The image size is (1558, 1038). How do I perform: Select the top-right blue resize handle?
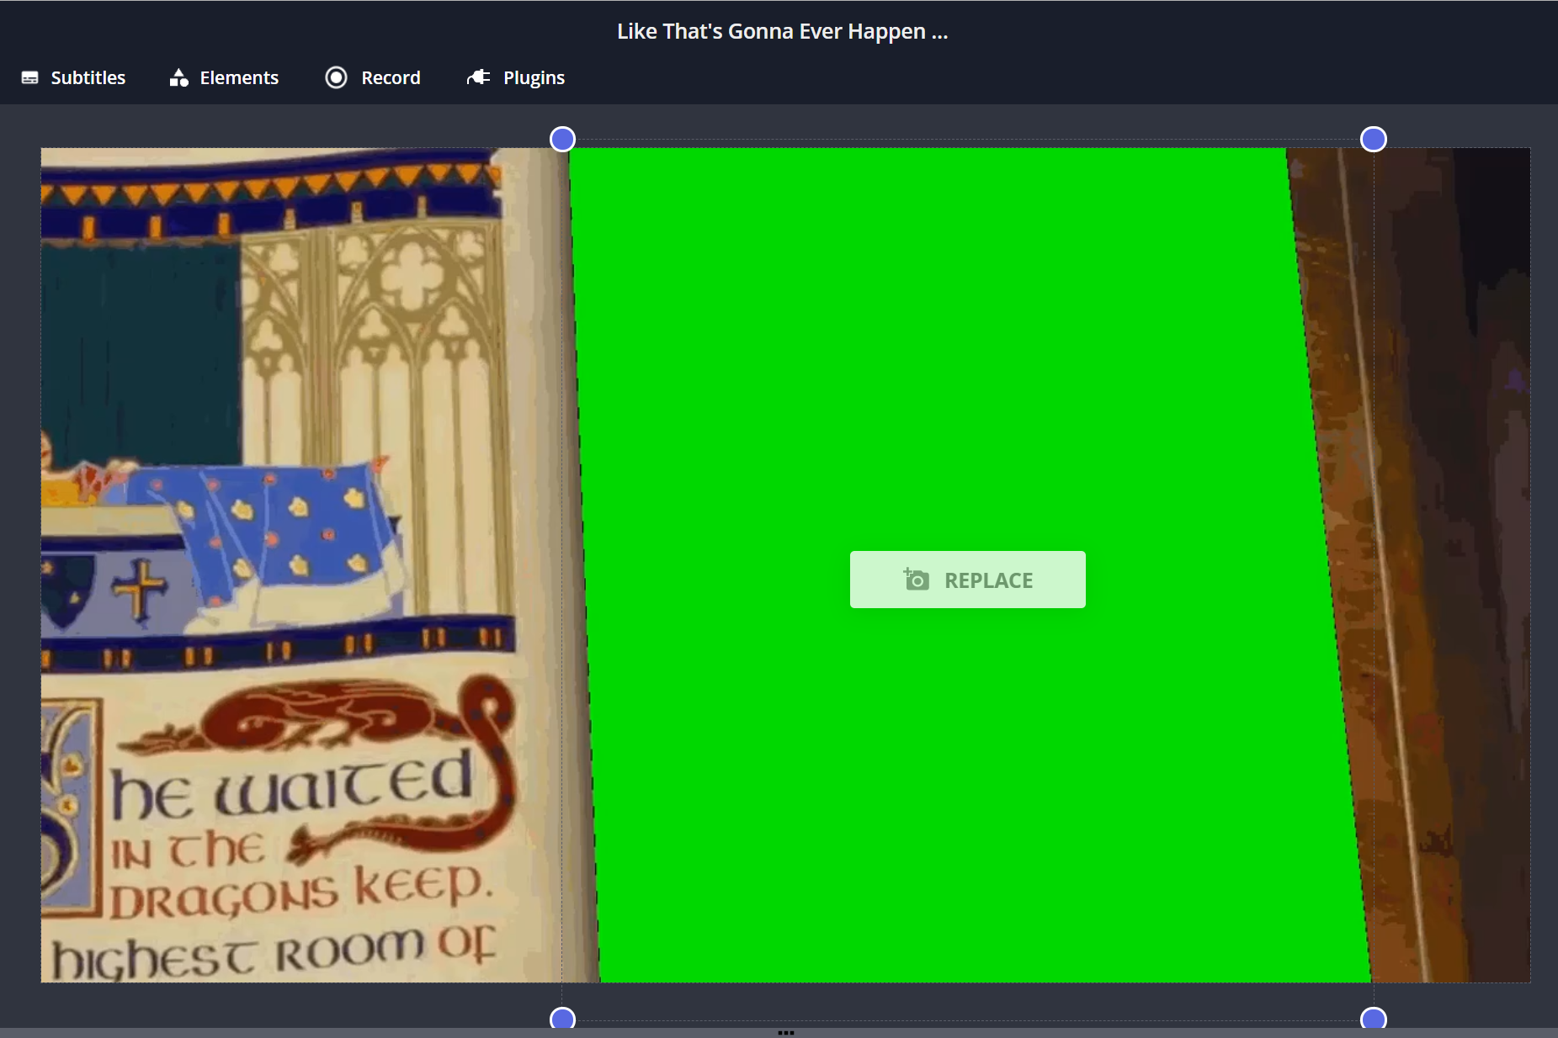pos(1373,139)
